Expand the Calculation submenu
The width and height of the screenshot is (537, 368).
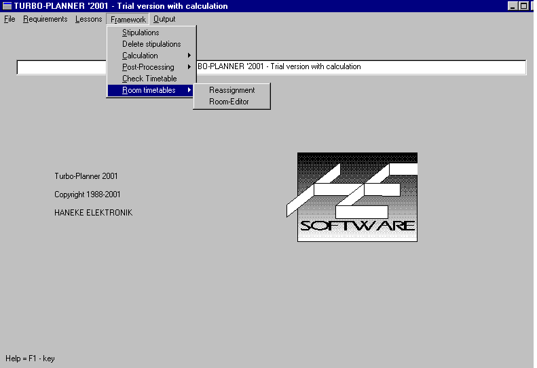pos(151,56)
